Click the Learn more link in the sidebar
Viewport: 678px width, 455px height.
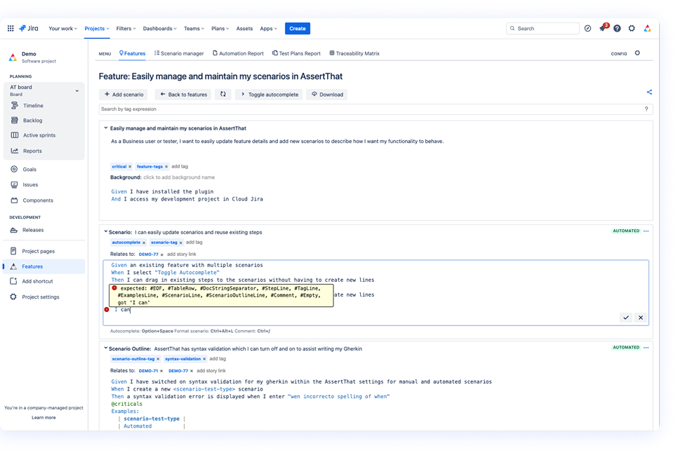[44, 417]
